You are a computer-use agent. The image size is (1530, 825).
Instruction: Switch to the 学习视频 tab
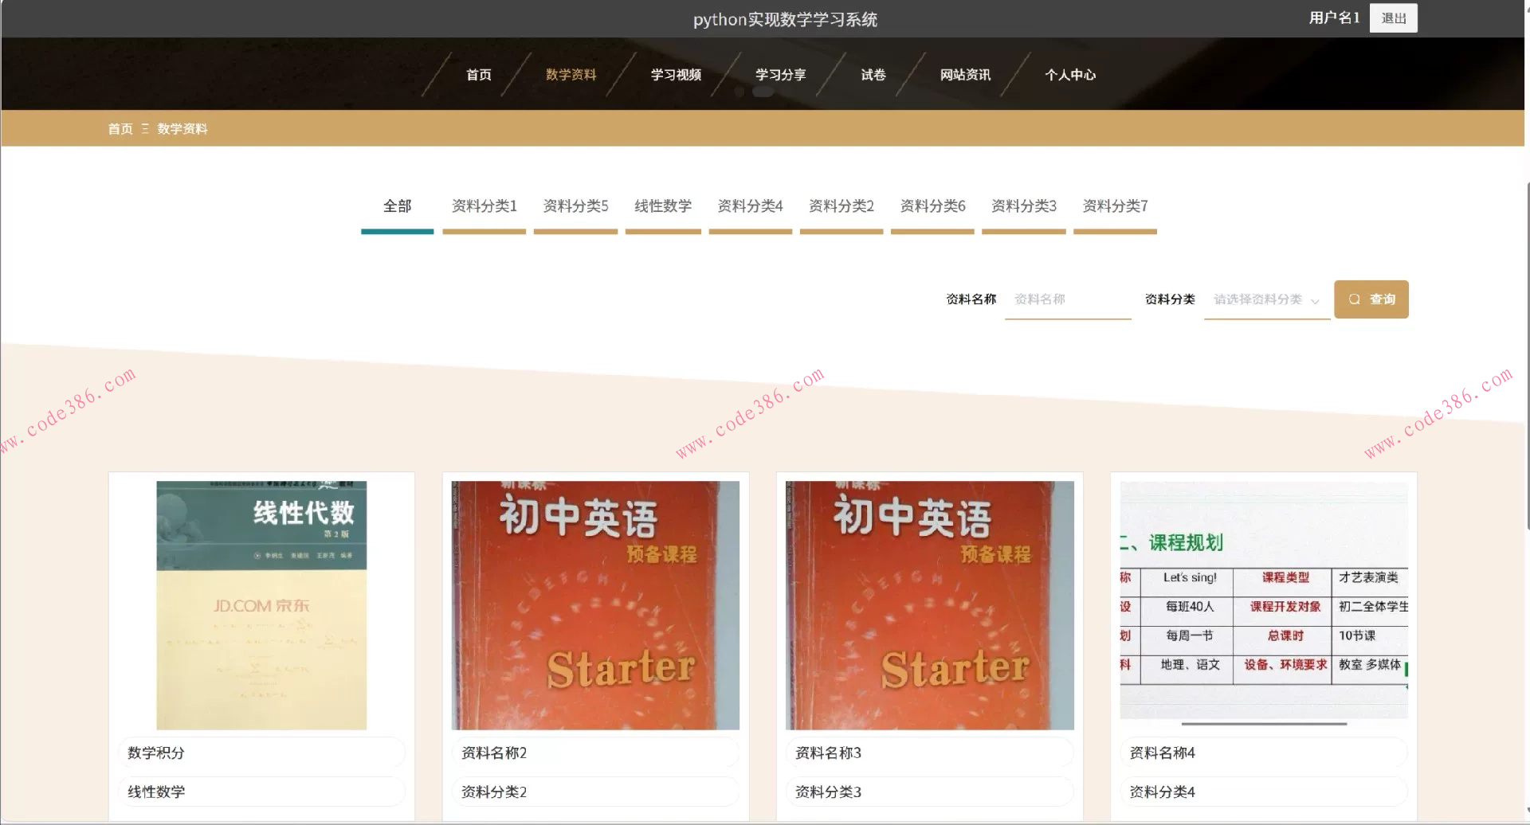point(675,74)
